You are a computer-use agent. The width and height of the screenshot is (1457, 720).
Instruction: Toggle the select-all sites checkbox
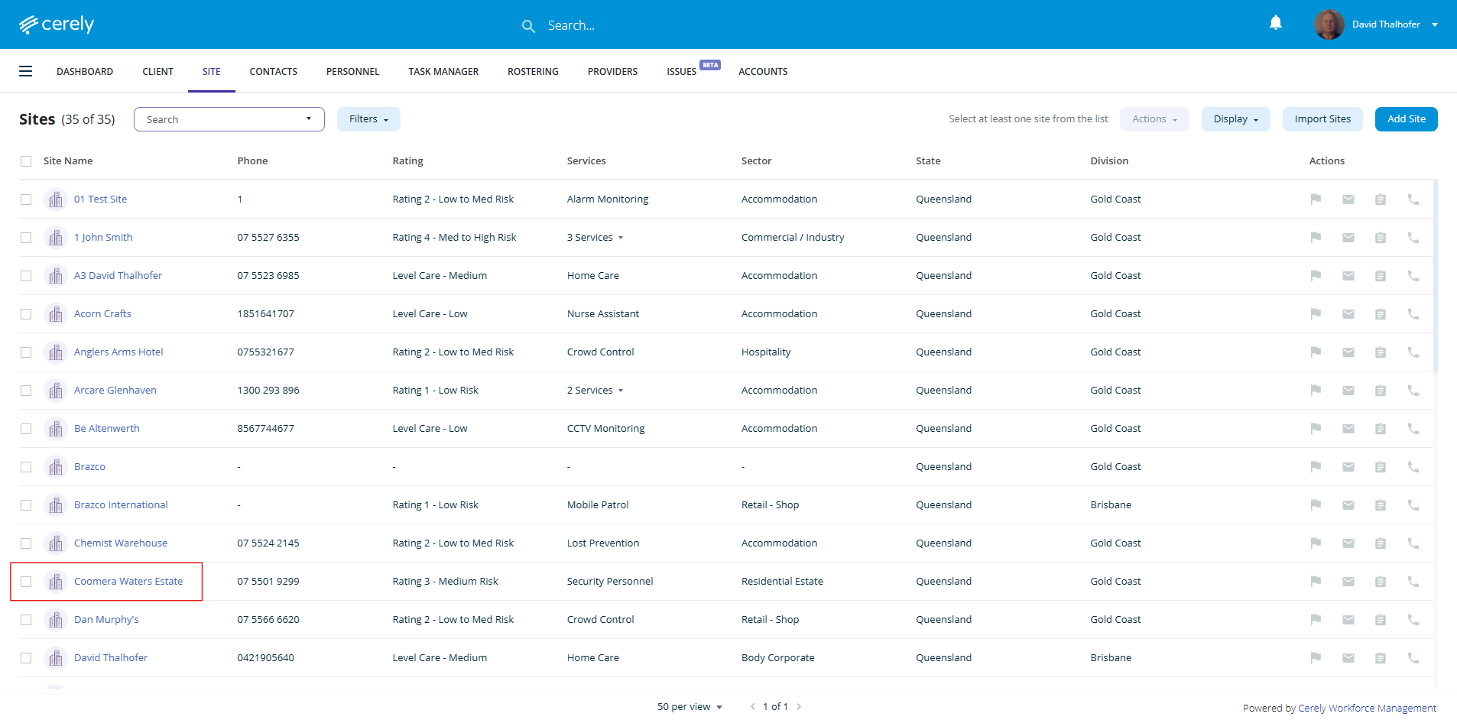[26, 161]
